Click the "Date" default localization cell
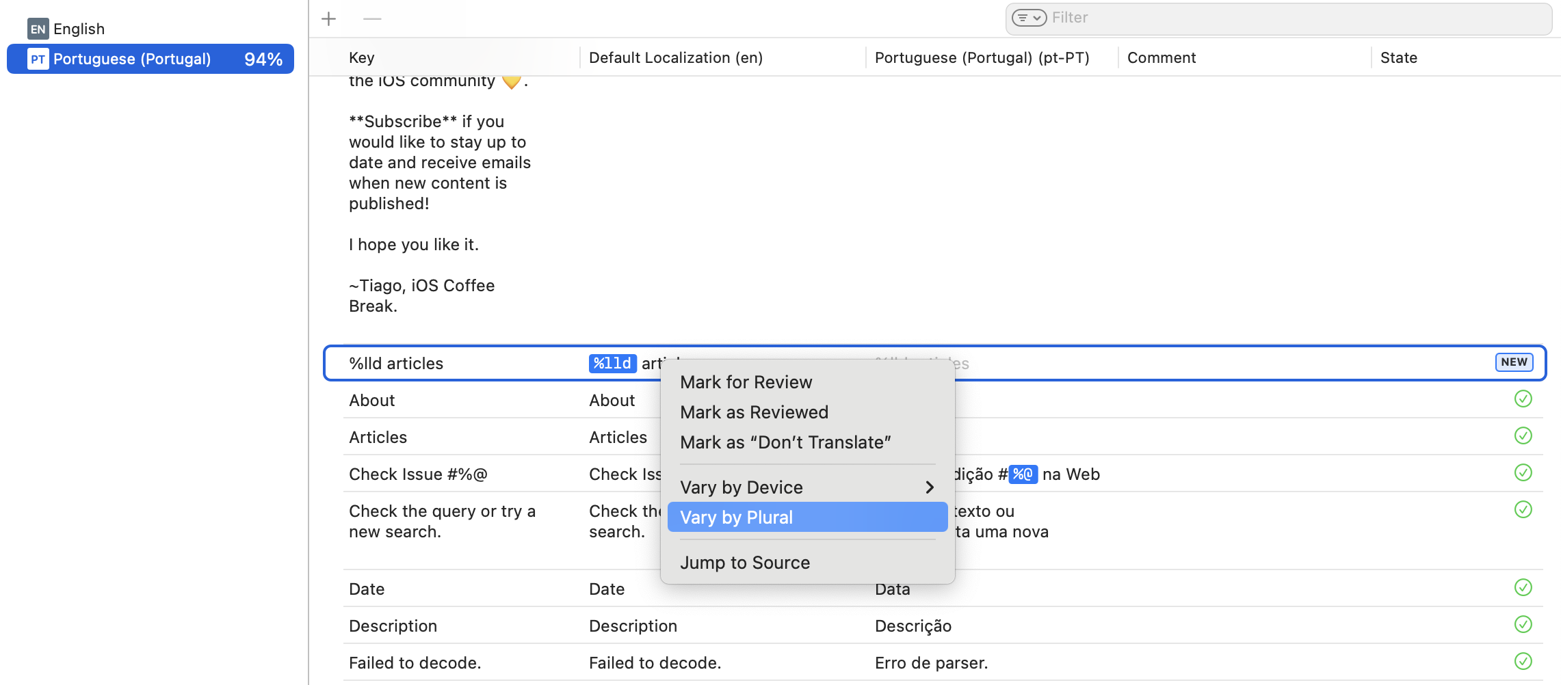Image resolution: width=1561 pixels, height=685 pixels. tap(607, 589)
